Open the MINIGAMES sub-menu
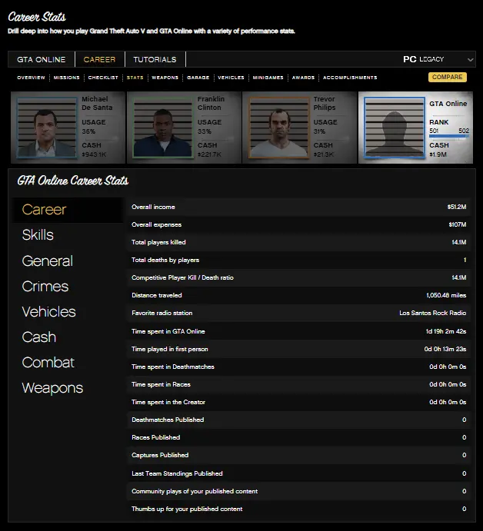 pos(268,78)
